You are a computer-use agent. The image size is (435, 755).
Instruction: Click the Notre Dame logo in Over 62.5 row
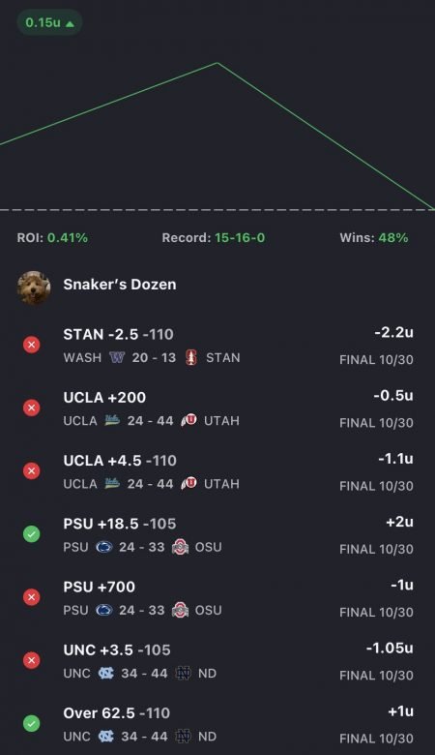183,737
